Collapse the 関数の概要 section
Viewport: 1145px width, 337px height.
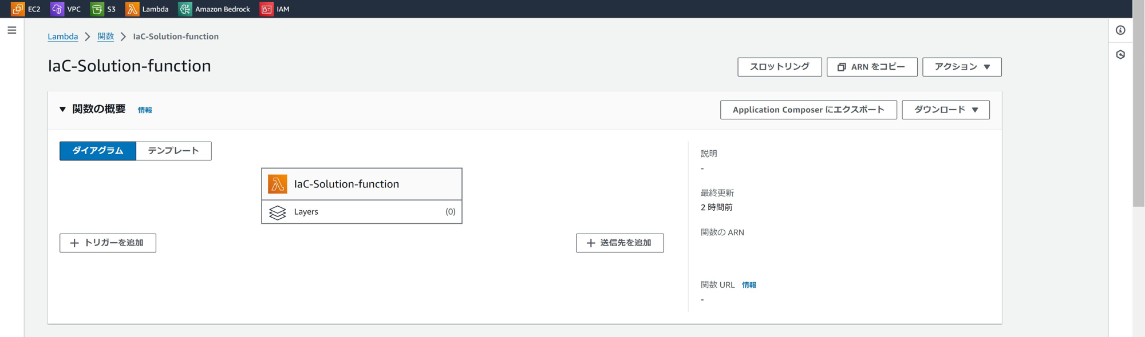click(x=62, y=109)
